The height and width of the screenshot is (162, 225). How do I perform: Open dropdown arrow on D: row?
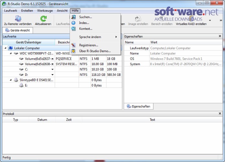[x=52, y=75]
